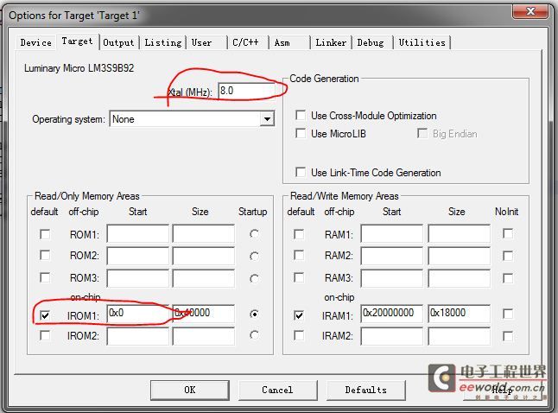Go to the Listing tab
558x413 pixels.
point(163,42)
